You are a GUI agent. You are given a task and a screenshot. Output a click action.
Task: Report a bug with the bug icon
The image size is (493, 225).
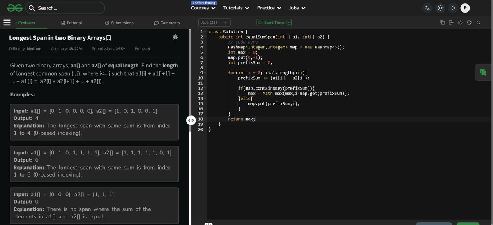(x=175, y=37)
